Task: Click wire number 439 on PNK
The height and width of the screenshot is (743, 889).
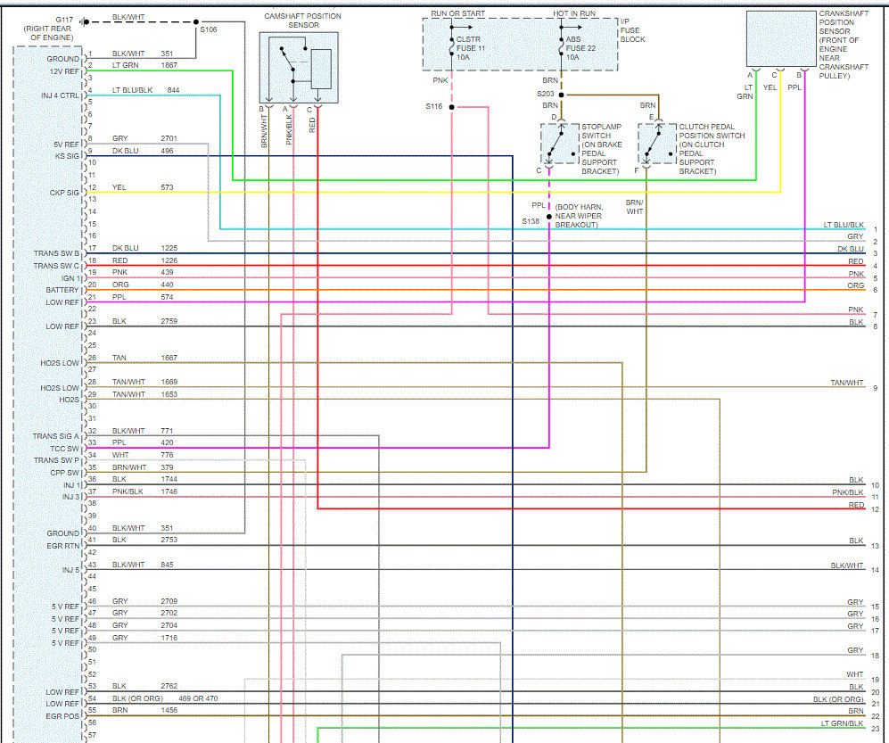Action: pyautogui.click(x=167, y=272)
